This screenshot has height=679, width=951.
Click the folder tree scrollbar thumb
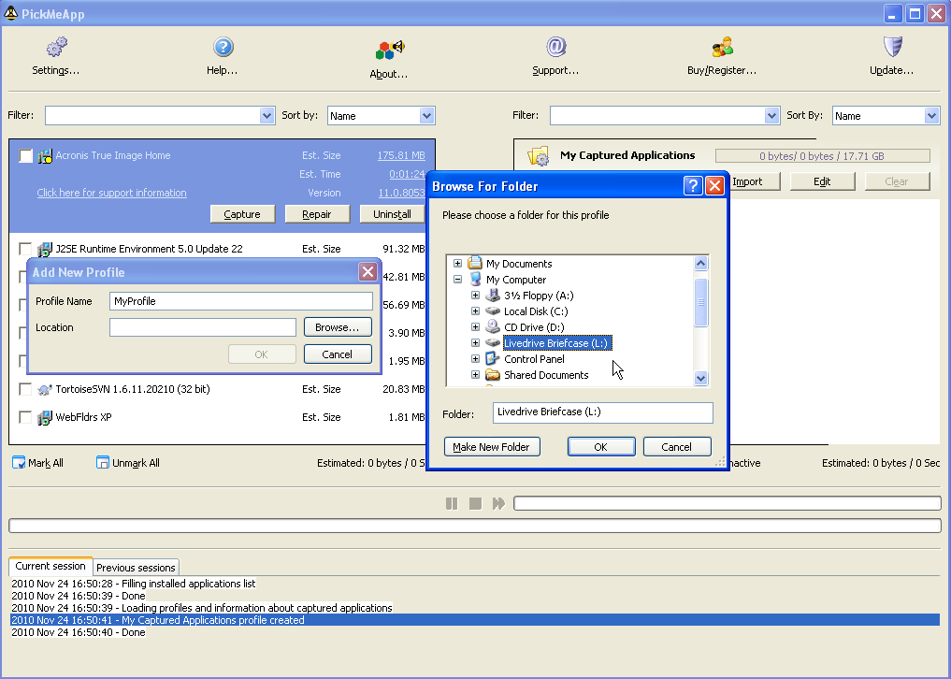tap(700, 302)
